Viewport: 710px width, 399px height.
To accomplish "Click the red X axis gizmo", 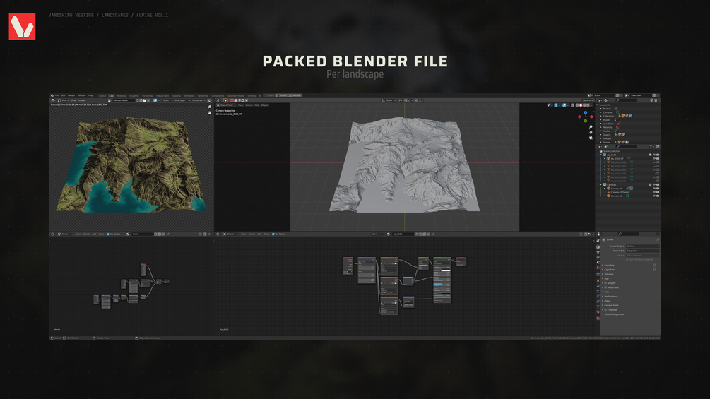I will tap(591, 117).
